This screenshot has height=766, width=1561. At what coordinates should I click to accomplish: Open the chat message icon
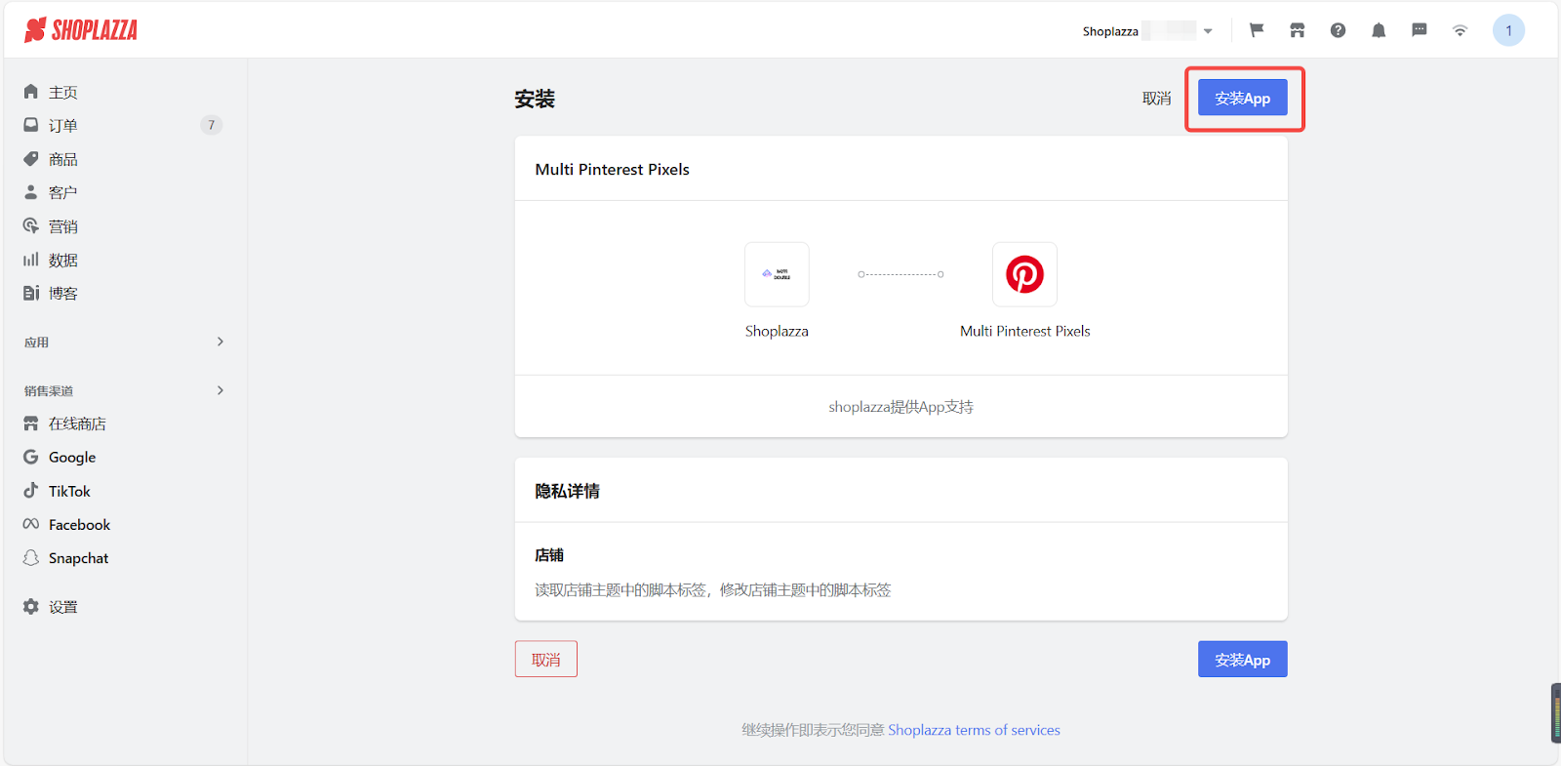pyautogui.click(x=1420, y=30)
